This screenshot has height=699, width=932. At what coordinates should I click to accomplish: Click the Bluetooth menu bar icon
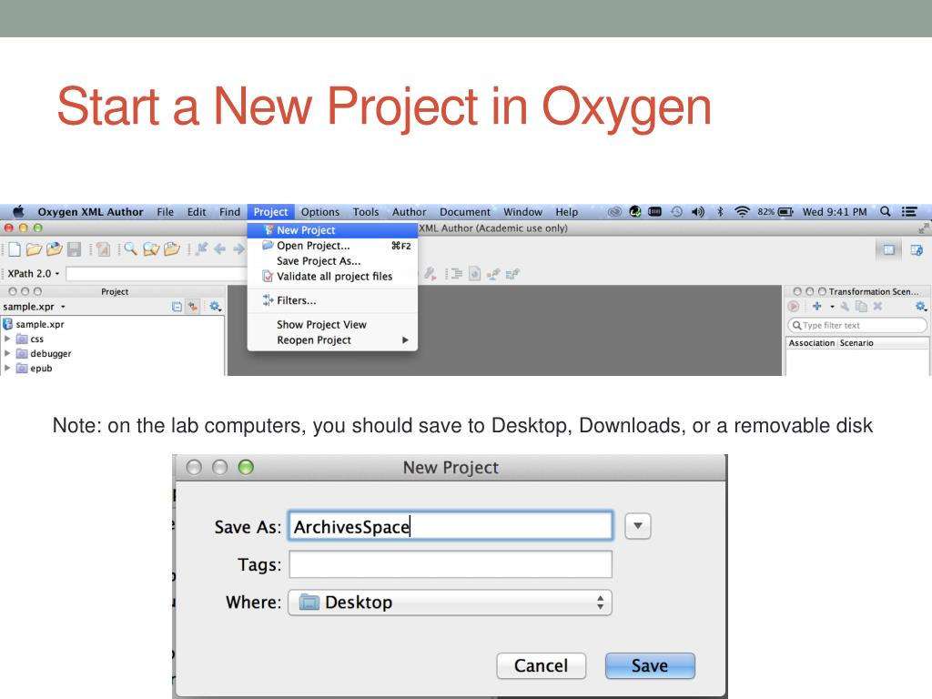click(720, 211)
